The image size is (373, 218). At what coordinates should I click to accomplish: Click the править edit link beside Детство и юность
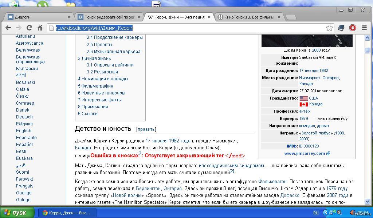(146, 129)
